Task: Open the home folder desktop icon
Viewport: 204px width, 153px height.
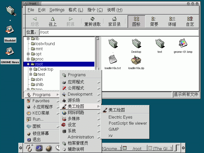Action: 11,11
